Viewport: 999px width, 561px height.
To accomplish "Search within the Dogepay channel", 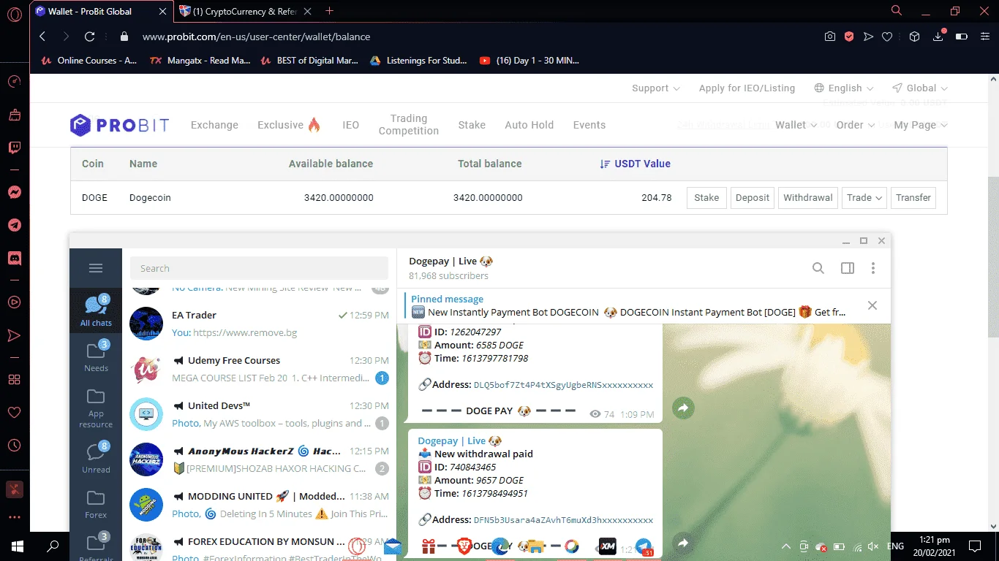I will (x=818, y=268).
